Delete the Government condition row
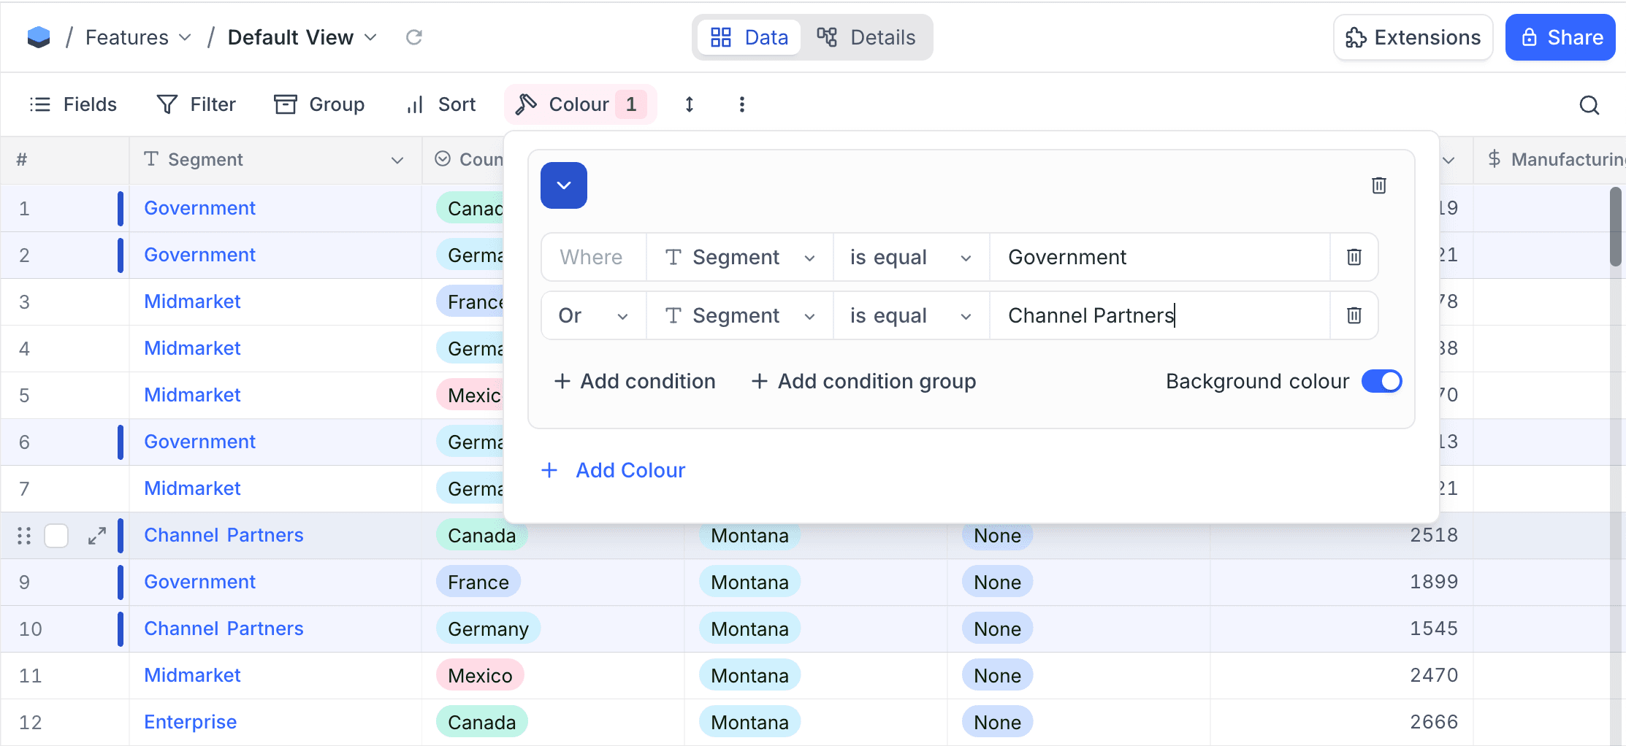This screenshot has width=1626, height=746. [1354, 257]
